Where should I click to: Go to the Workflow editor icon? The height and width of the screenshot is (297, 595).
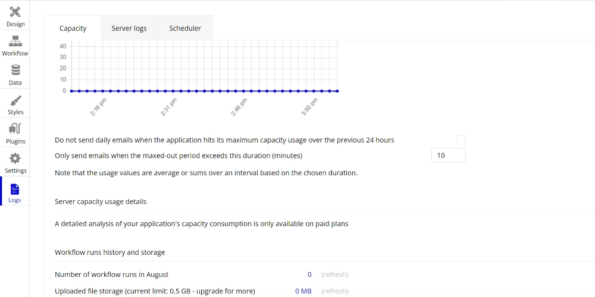pos(15,41)
